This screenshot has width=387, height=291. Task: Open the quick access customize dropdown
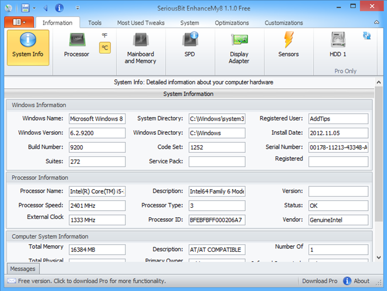(77, 8)
